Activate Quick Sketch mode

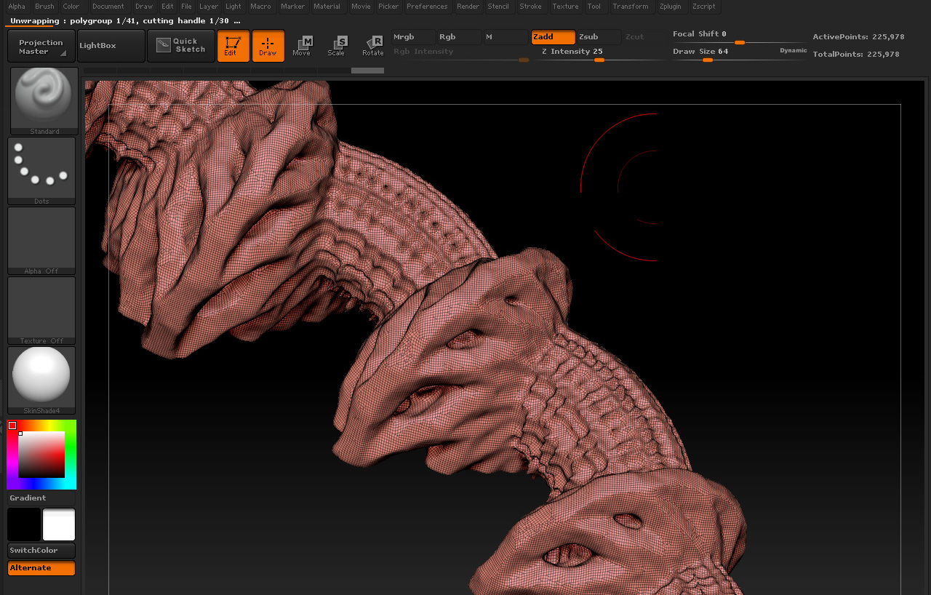coord(181,46)
